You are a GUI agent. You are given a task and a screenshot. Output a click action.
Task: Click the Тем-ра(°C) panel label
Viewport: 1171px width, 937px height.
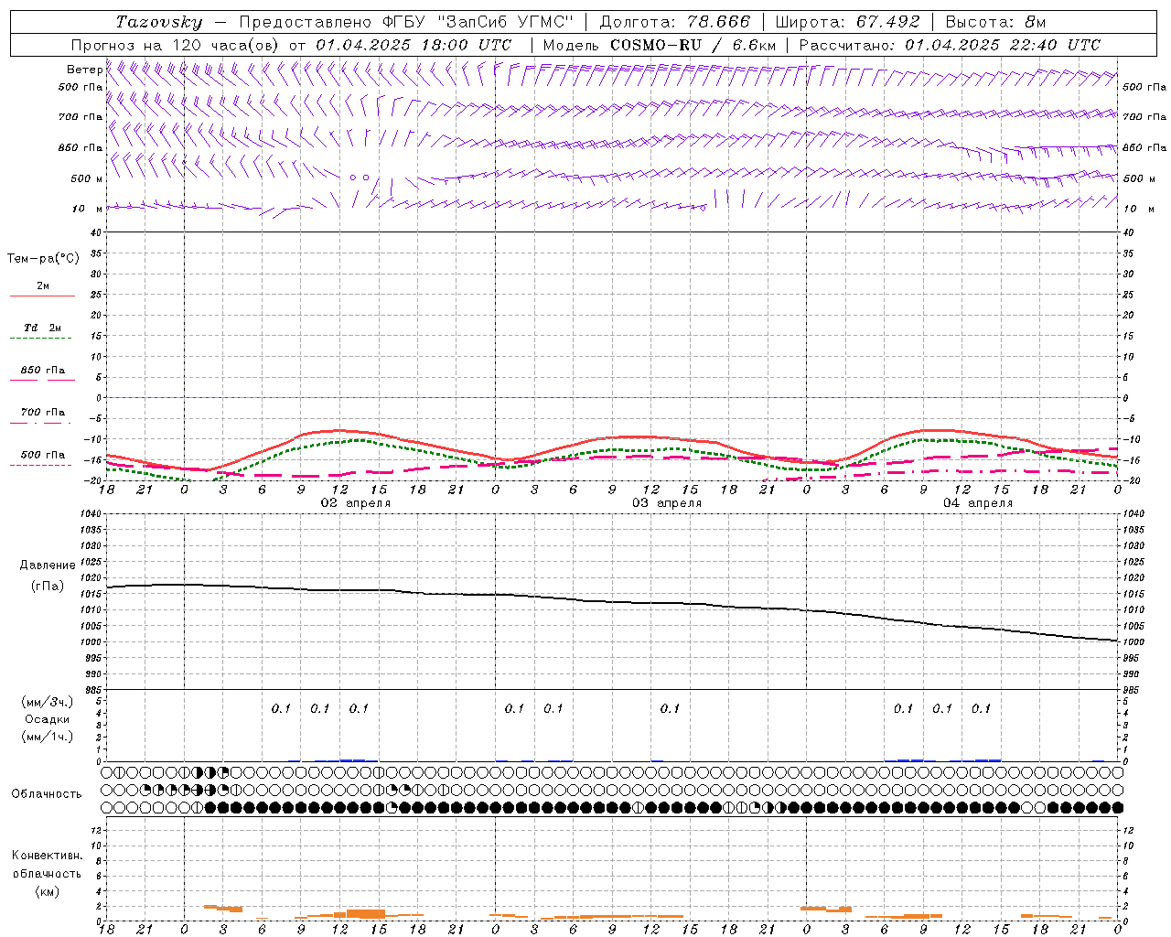[43, 259]
